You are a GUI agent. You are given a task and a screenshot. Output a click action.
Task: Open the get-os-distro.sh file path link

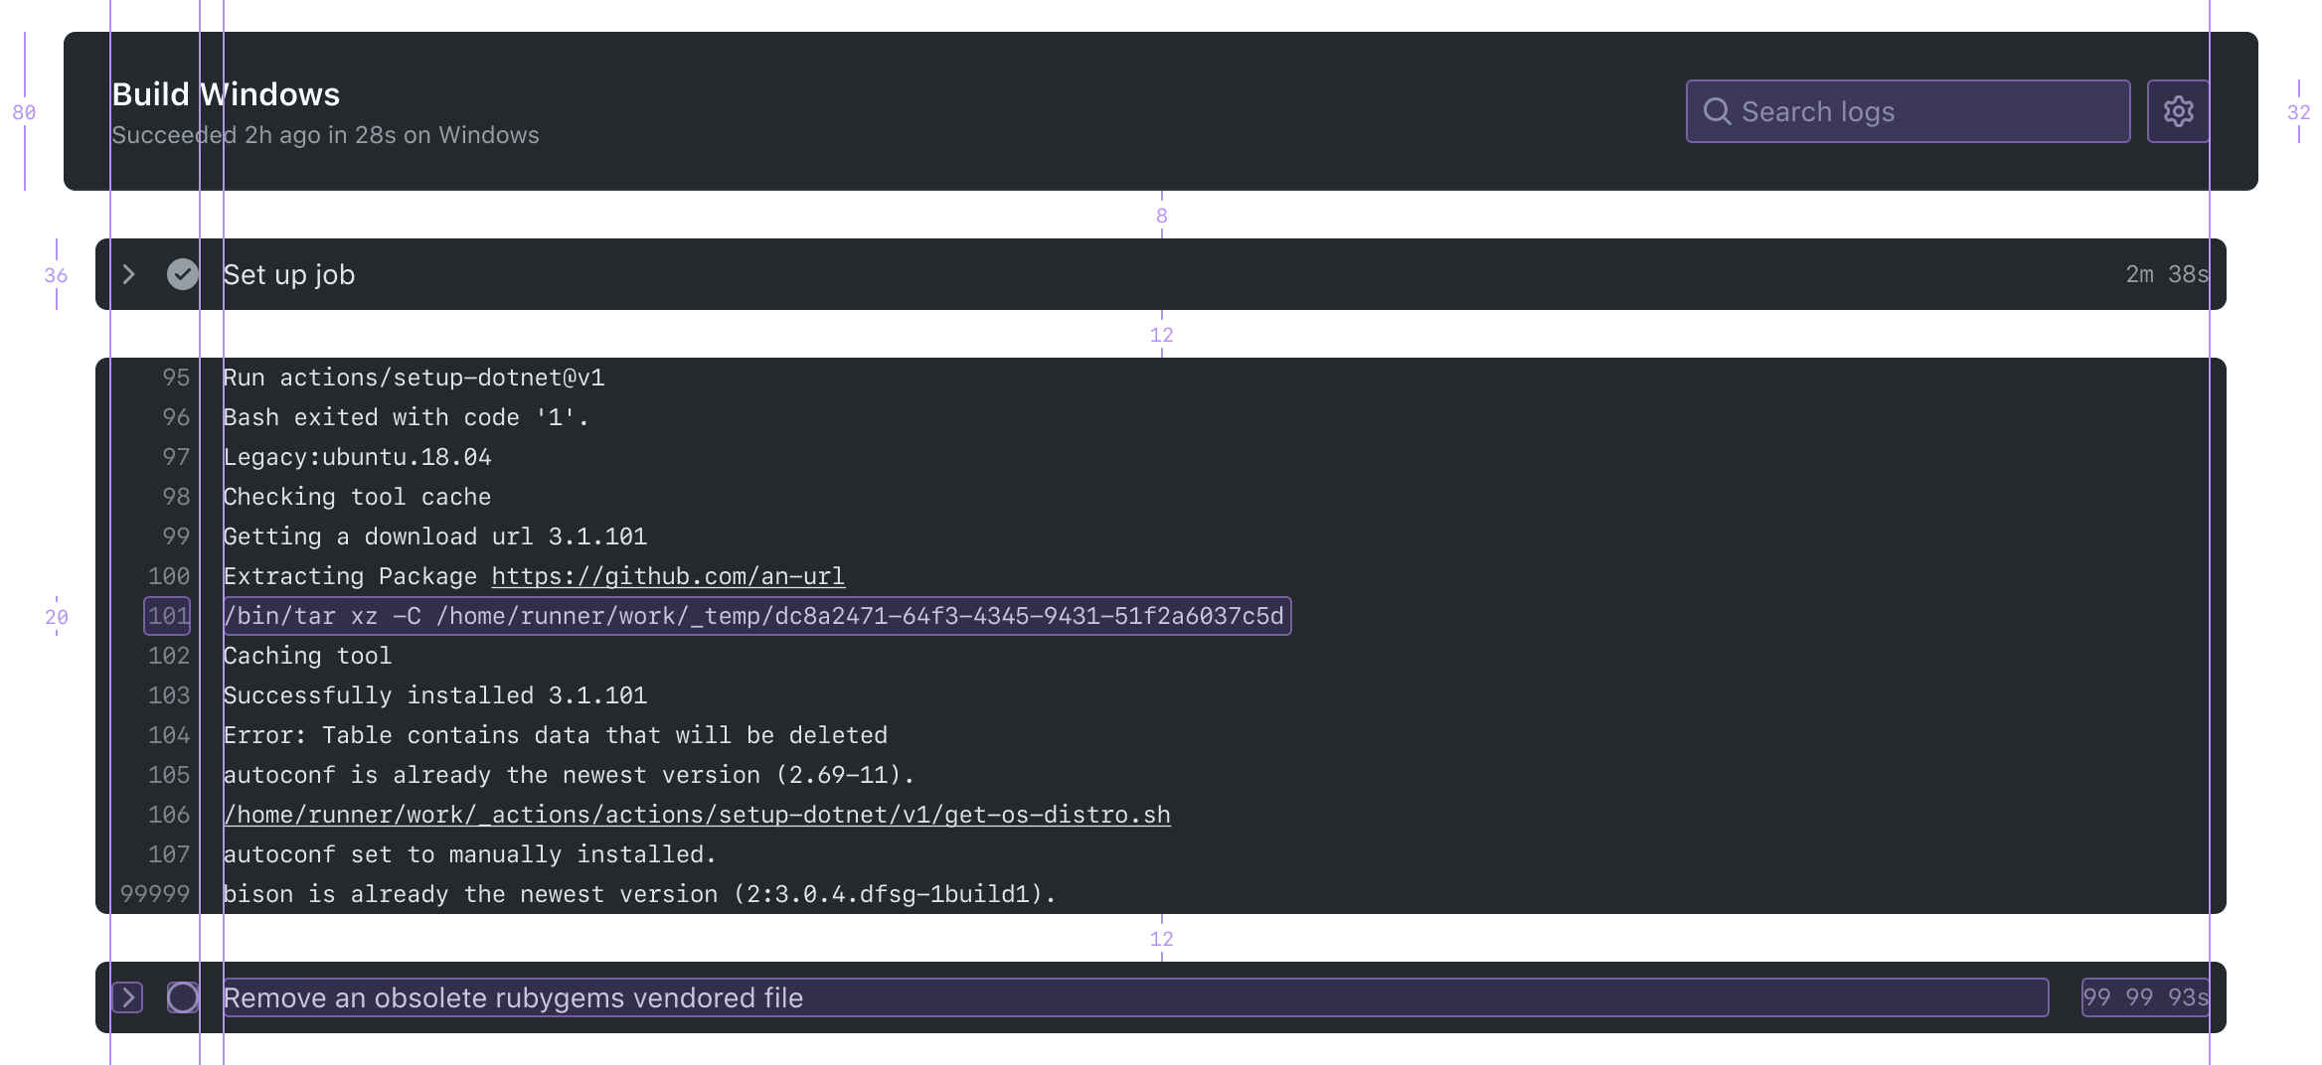pyautogui.click(x=697, y=815)
